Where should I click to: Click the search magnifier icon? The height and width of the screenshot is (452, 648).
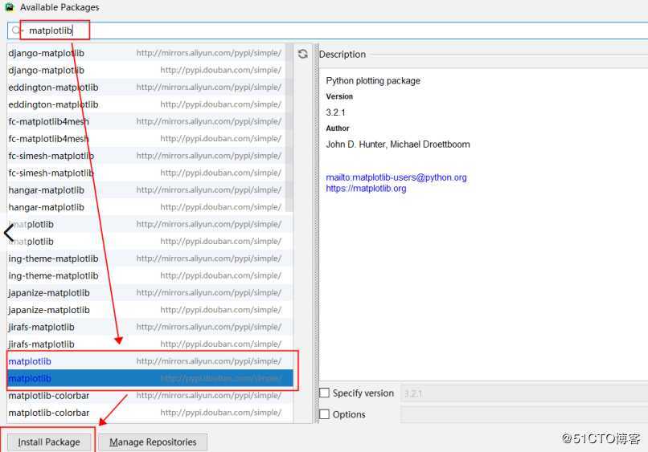17,31
